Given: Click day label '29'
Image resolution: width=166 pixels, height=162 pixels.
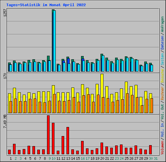Looking at the screenshot, I should point(146,158).
